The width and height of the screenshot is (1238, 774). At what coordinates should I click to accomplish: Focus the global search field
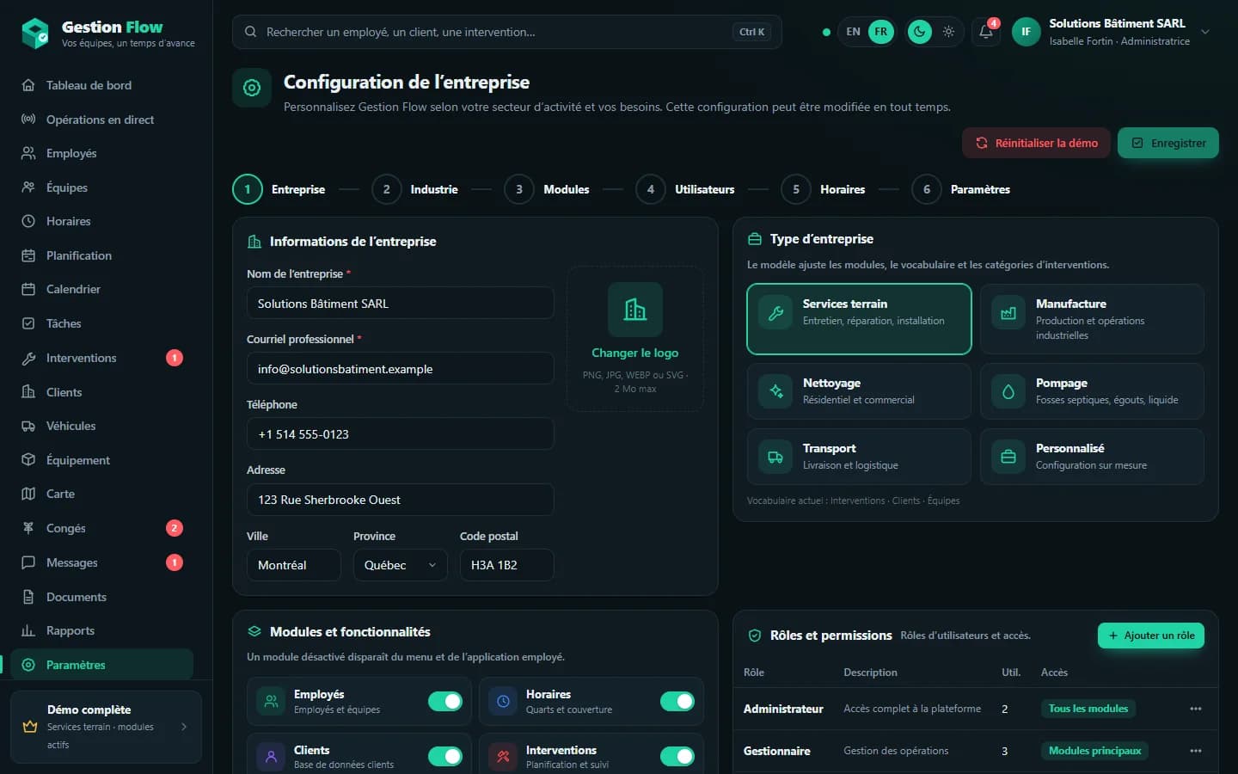pyautogui.click(x=507, y=32)
